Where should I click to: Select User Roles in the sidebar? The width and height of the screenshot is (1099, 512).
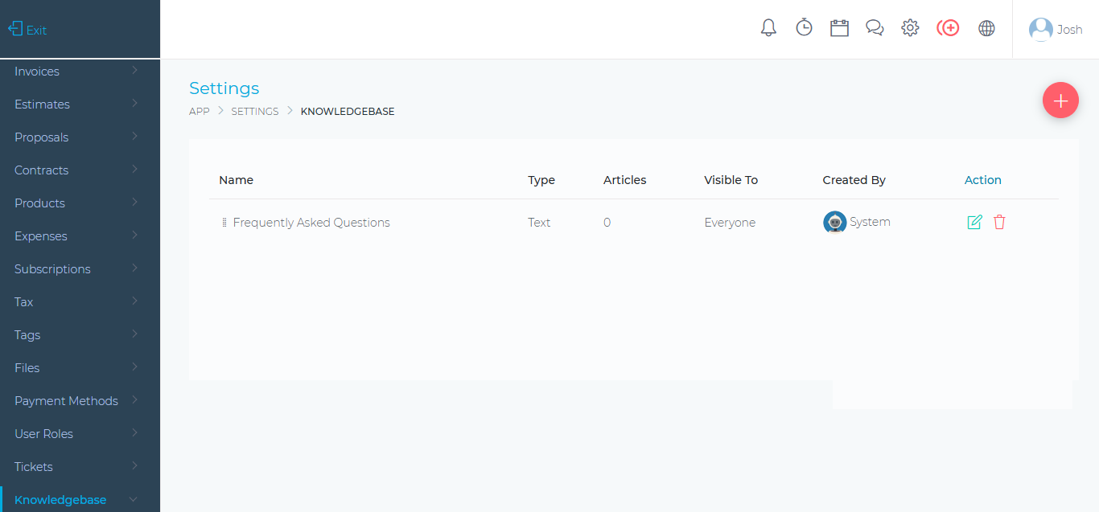click(76, 434)
